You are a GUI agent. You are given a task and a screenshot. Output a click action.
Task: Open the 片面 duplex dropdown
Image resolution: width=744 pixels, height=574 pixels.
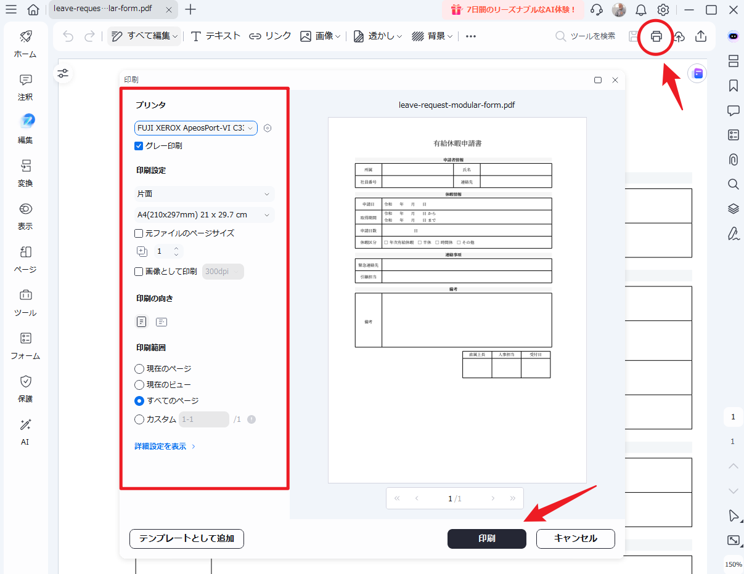point(204,194)
